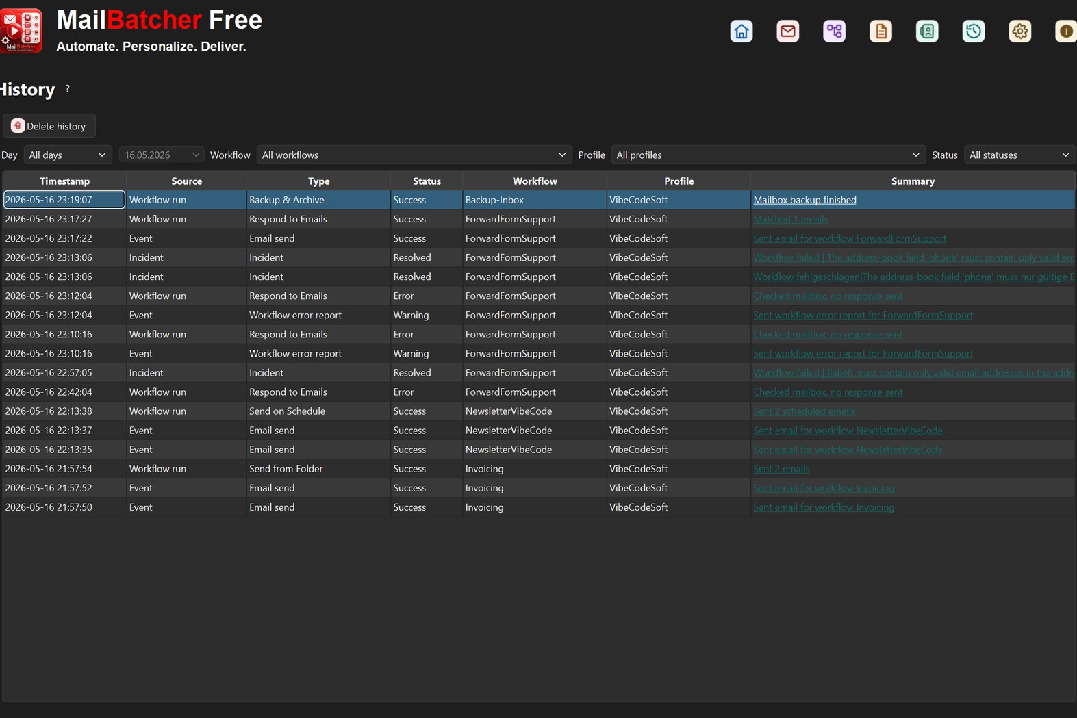Click the Summary column header

point(913,181)
